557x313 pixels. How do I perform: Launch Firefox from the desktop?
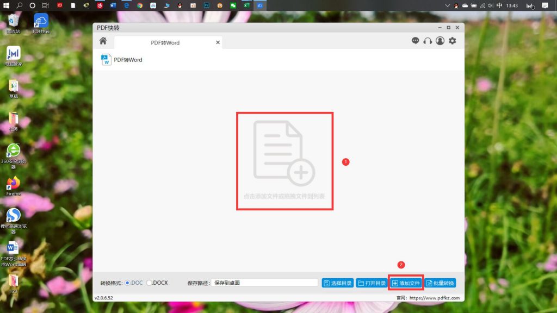pos(14,186)
